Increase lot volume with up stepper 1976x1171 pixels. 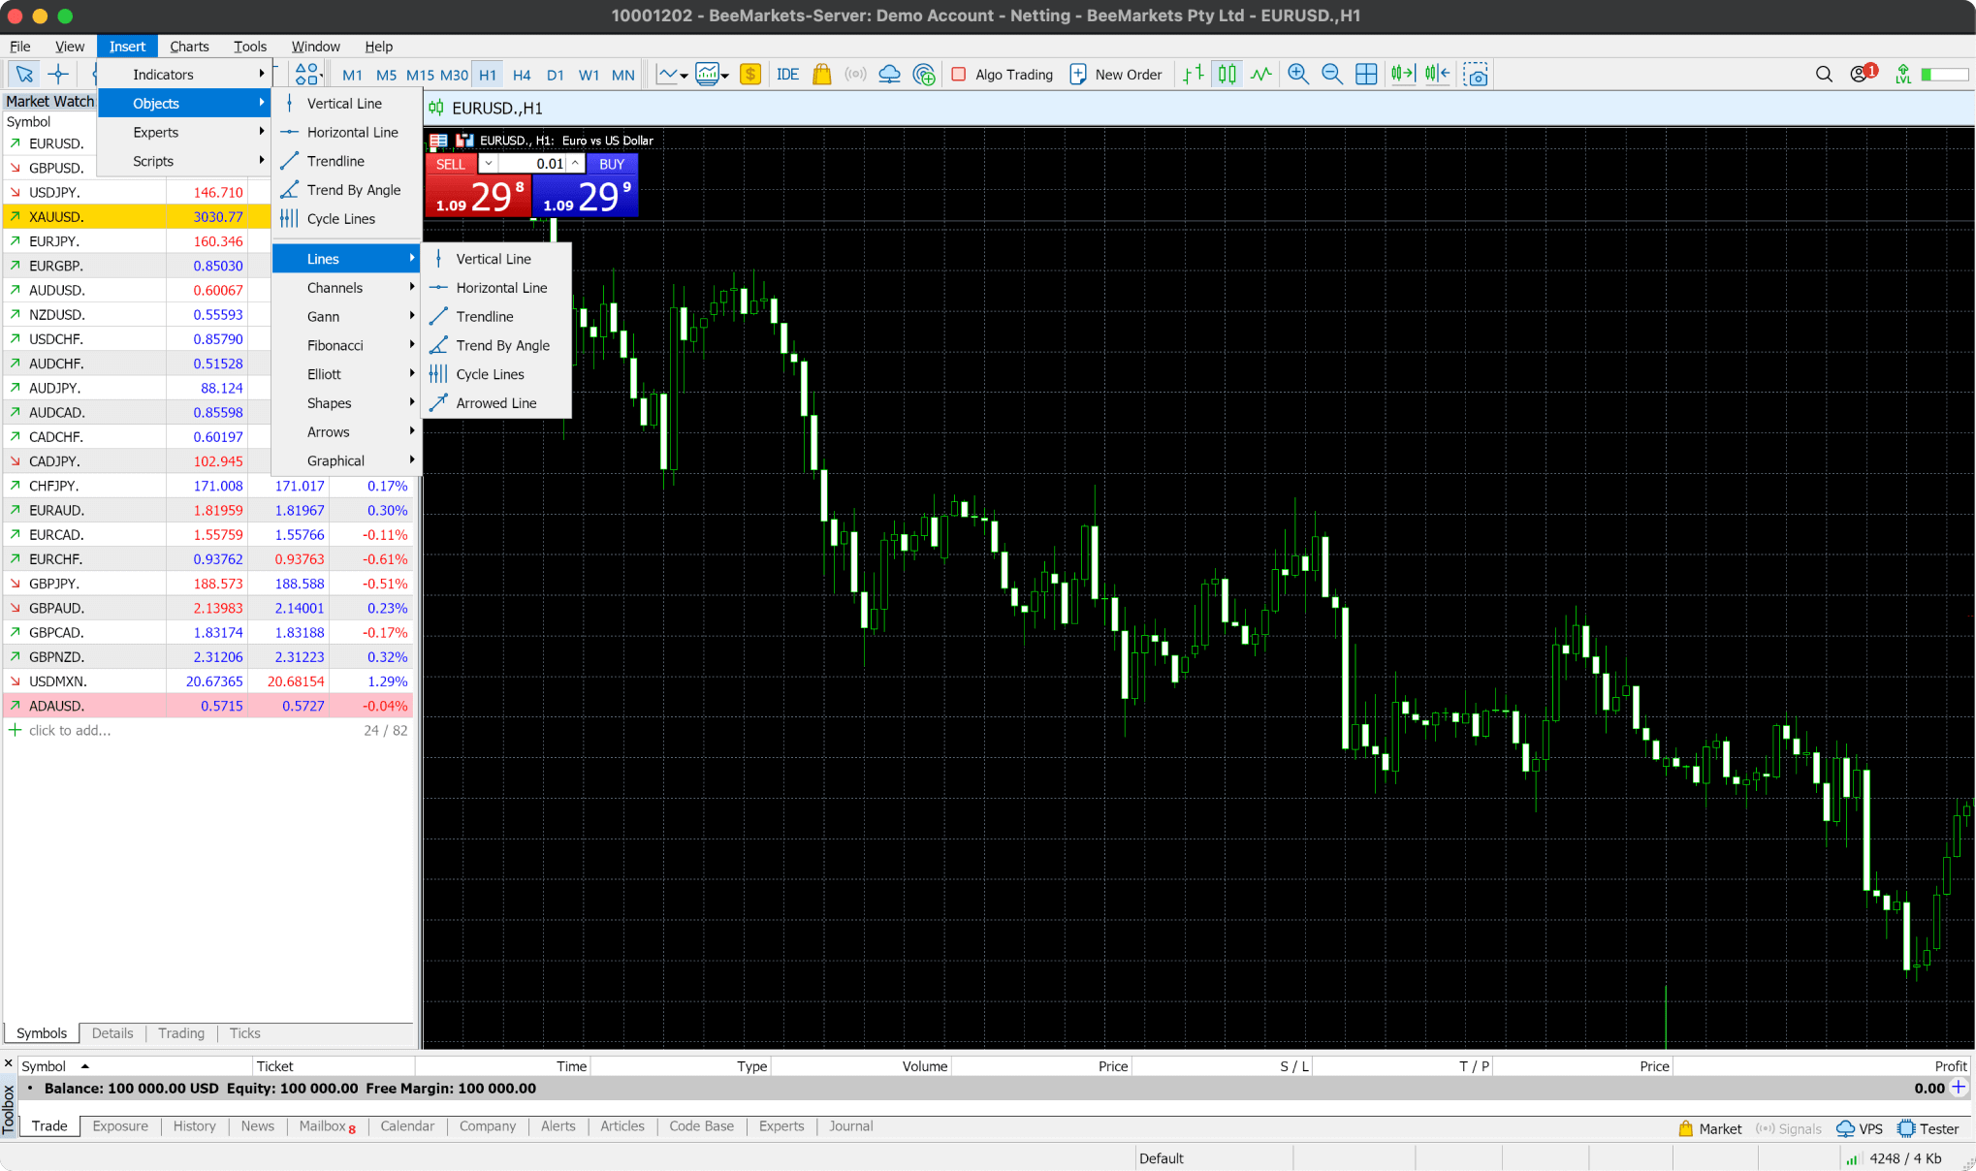pyautogui.click(x=575, y=164)
